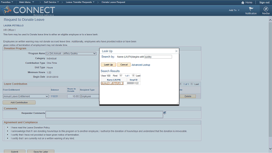The height and width of the screenshot is (153, 272).
Task: Click Last link in search results
Action: [138, 76]
